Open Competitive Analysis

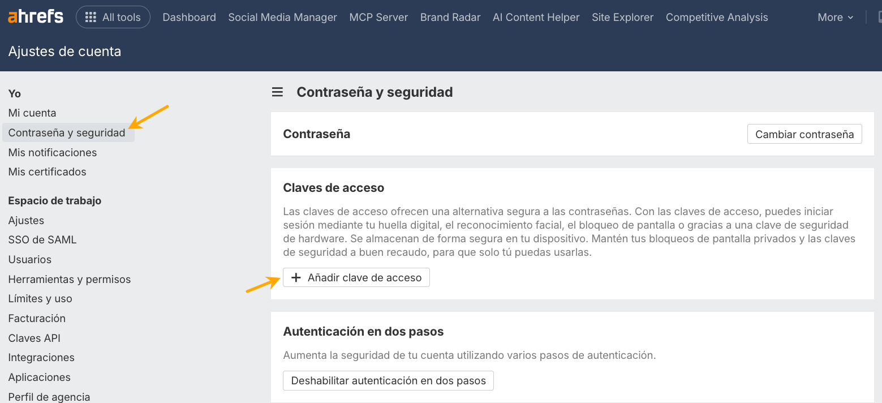tap(716, 18)
